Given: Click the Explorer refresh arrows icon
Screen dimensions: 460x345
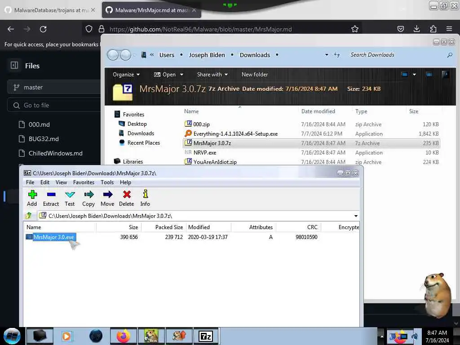Looking at the screenshot, I should click(337, 55).
